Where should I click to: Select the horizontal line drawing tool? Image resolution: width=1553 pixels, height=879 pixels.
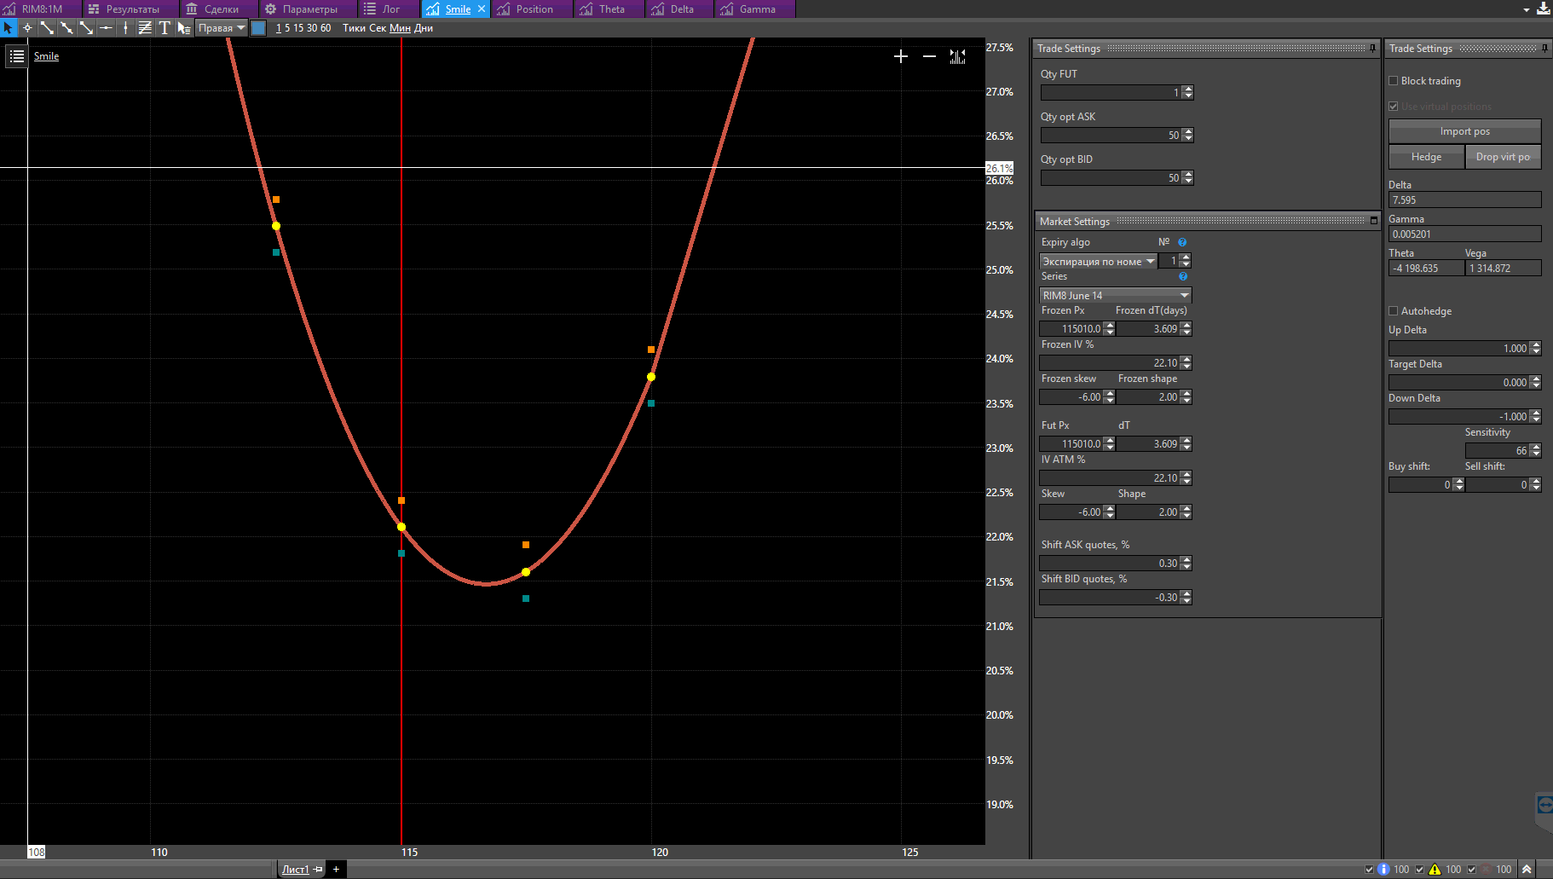106,28
